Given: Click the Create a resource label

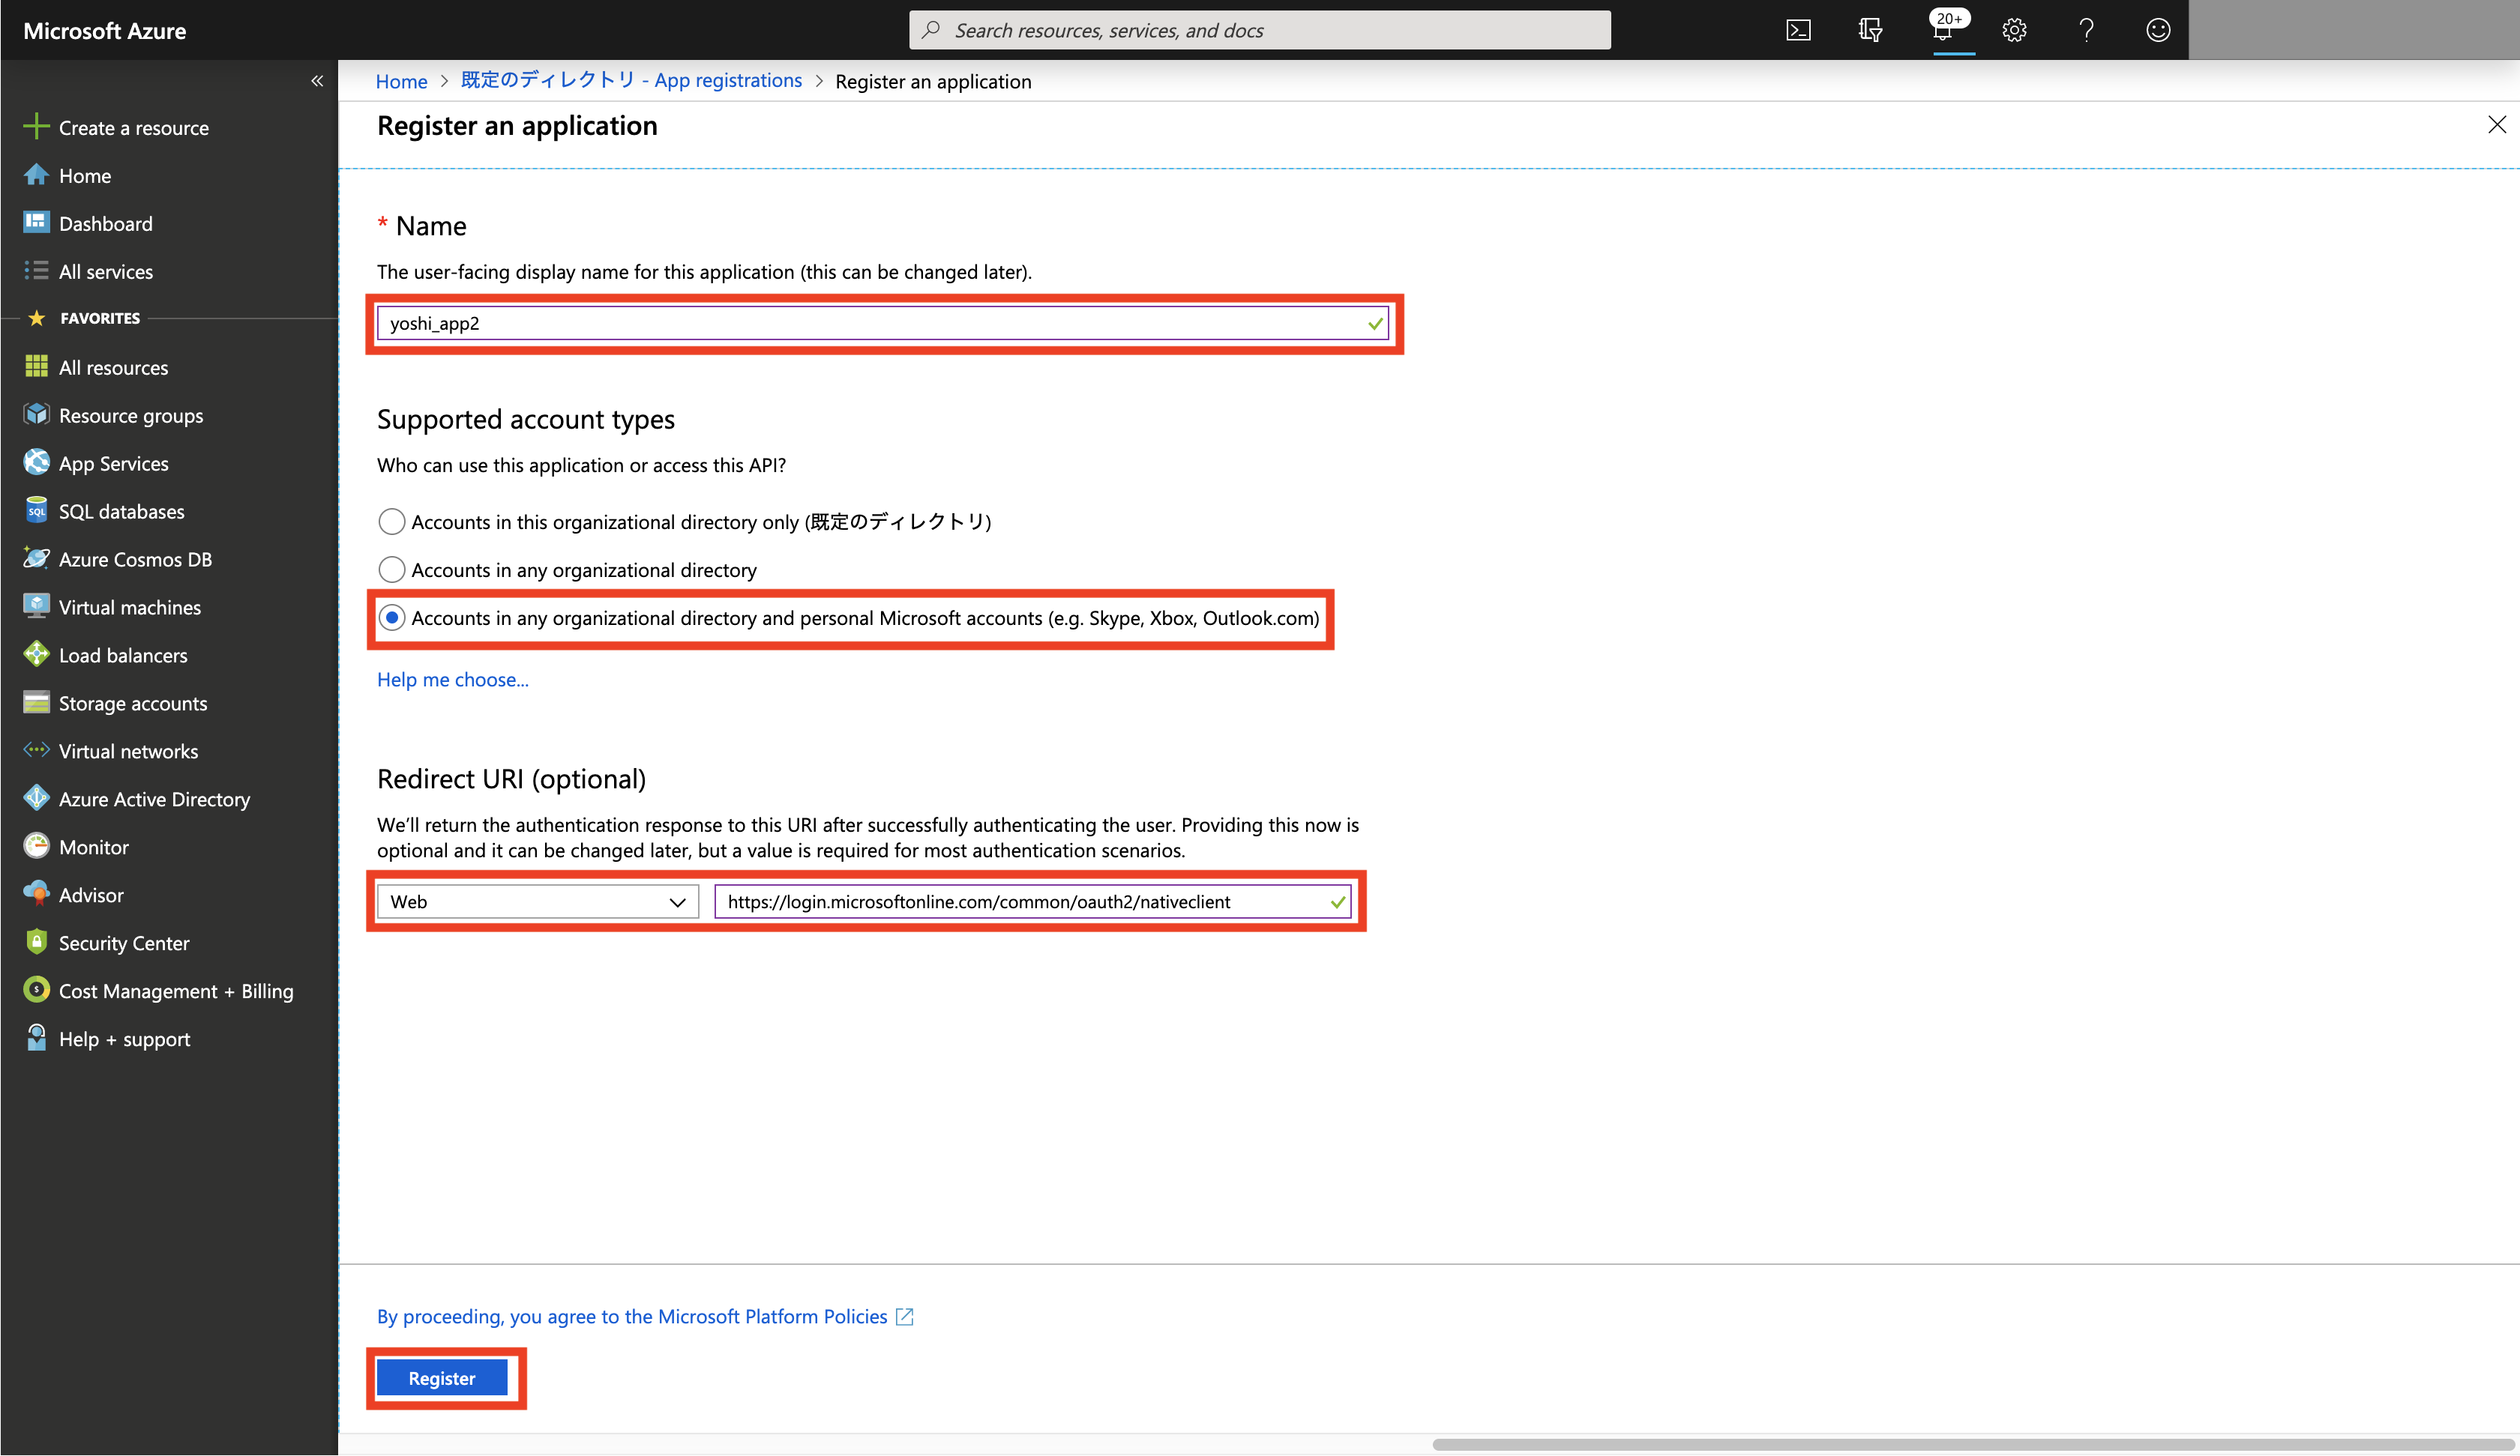Looking at the screenshot, I should coord(134,128).
